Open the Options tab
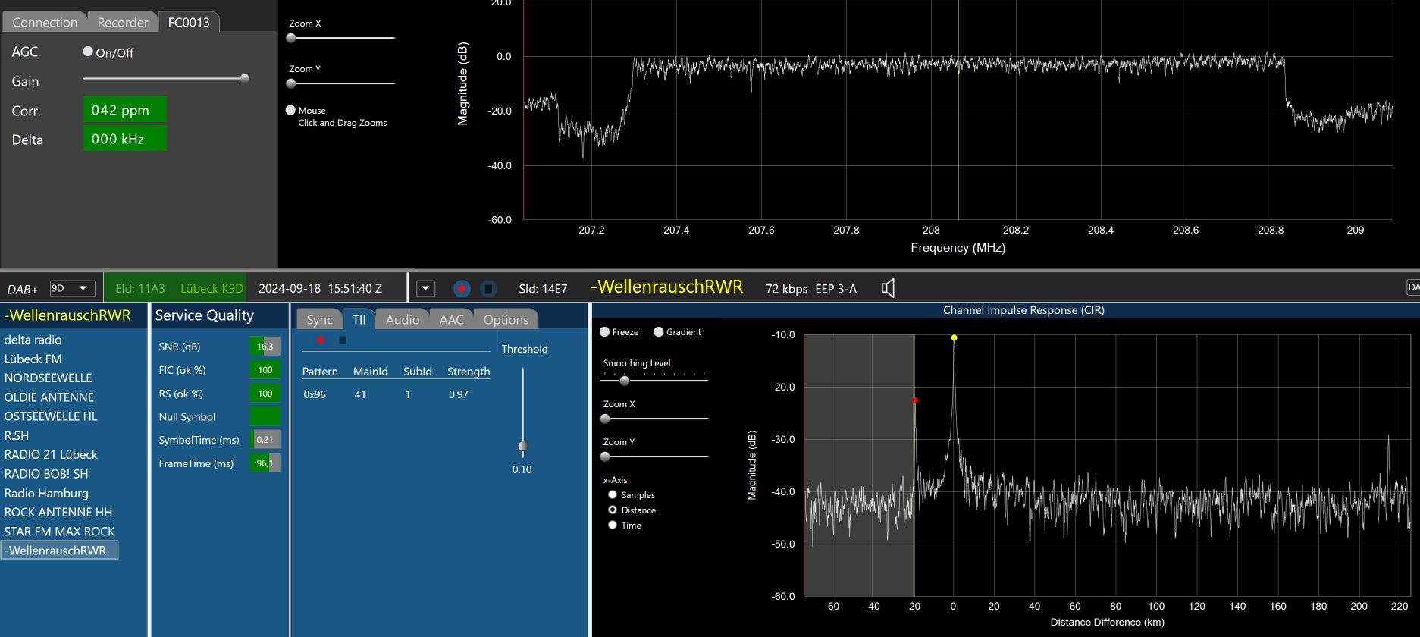 [505, 319]
